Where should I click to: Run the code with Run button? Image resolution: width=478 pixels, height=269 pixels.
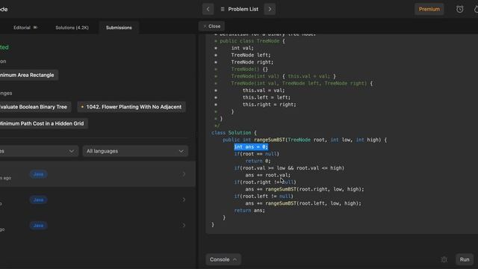point(465,259)
